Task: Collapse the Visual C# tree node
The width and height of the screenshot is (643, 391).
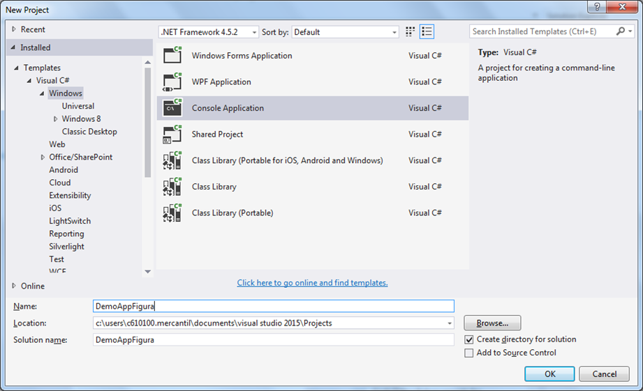Action: coord(29,81)
